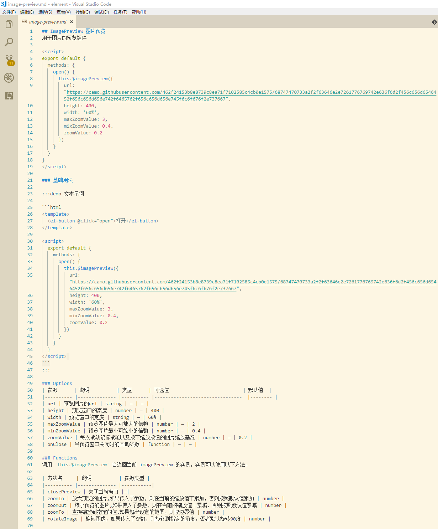Click the '</script>' tag on line 45
438x529 pixels.
(54, 356)
